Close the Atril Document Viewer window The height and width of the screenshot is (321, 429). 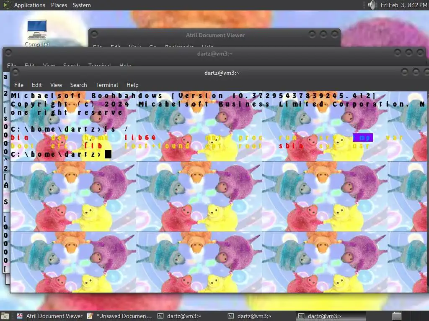[x=335, y=34]
